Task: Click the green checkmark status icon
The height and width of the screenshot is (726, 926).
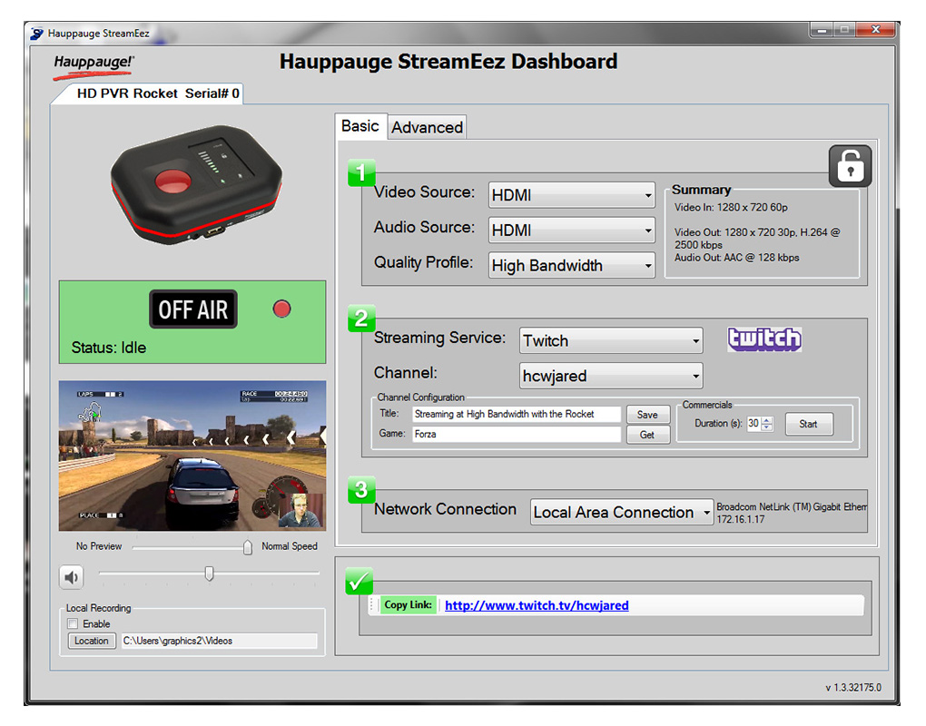Action: (360, 582)
